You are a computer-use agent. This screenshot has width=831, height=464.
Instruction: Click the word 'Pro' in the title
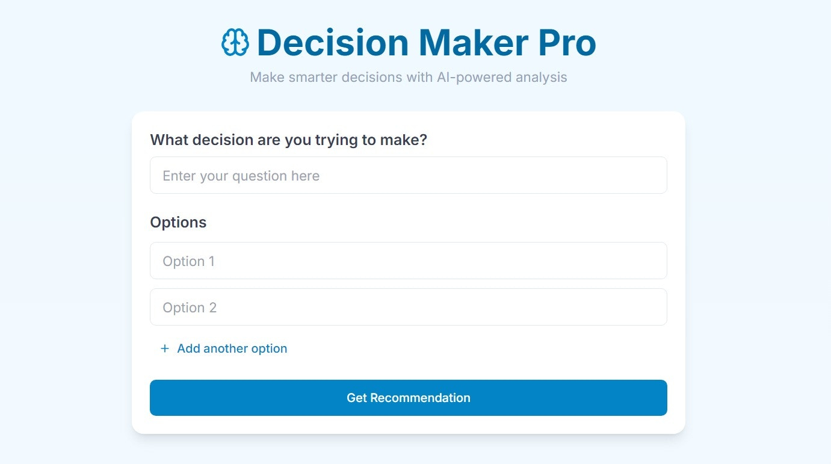(x=566, y=43)
